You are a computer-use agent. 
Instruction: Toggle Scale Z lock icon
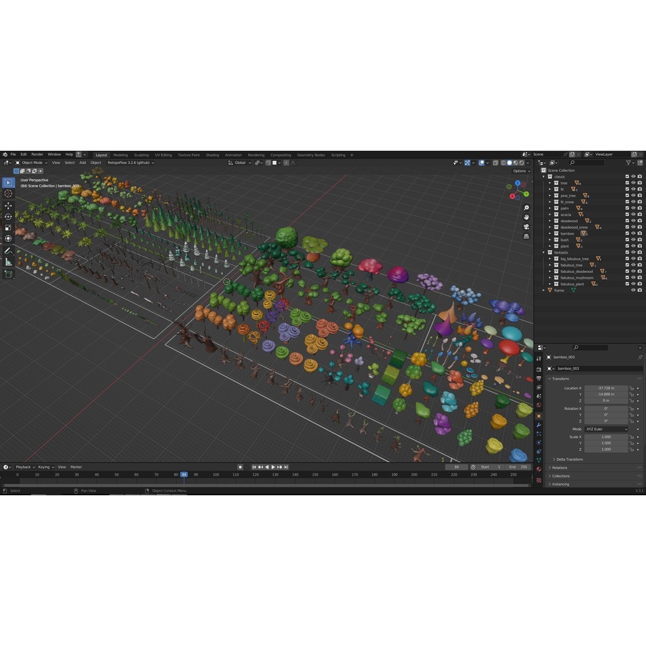632,449
